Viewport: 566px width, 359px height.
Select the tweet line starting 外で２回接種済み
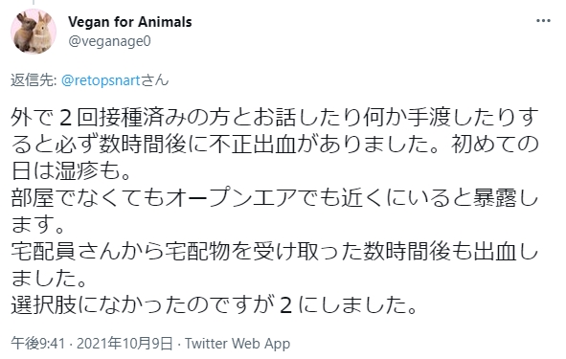pos(275,118)
